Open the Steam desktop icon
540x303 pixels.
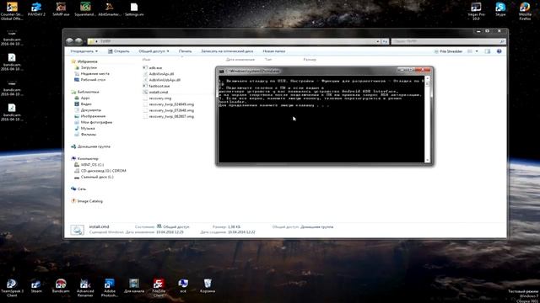(x=36, y=286)
